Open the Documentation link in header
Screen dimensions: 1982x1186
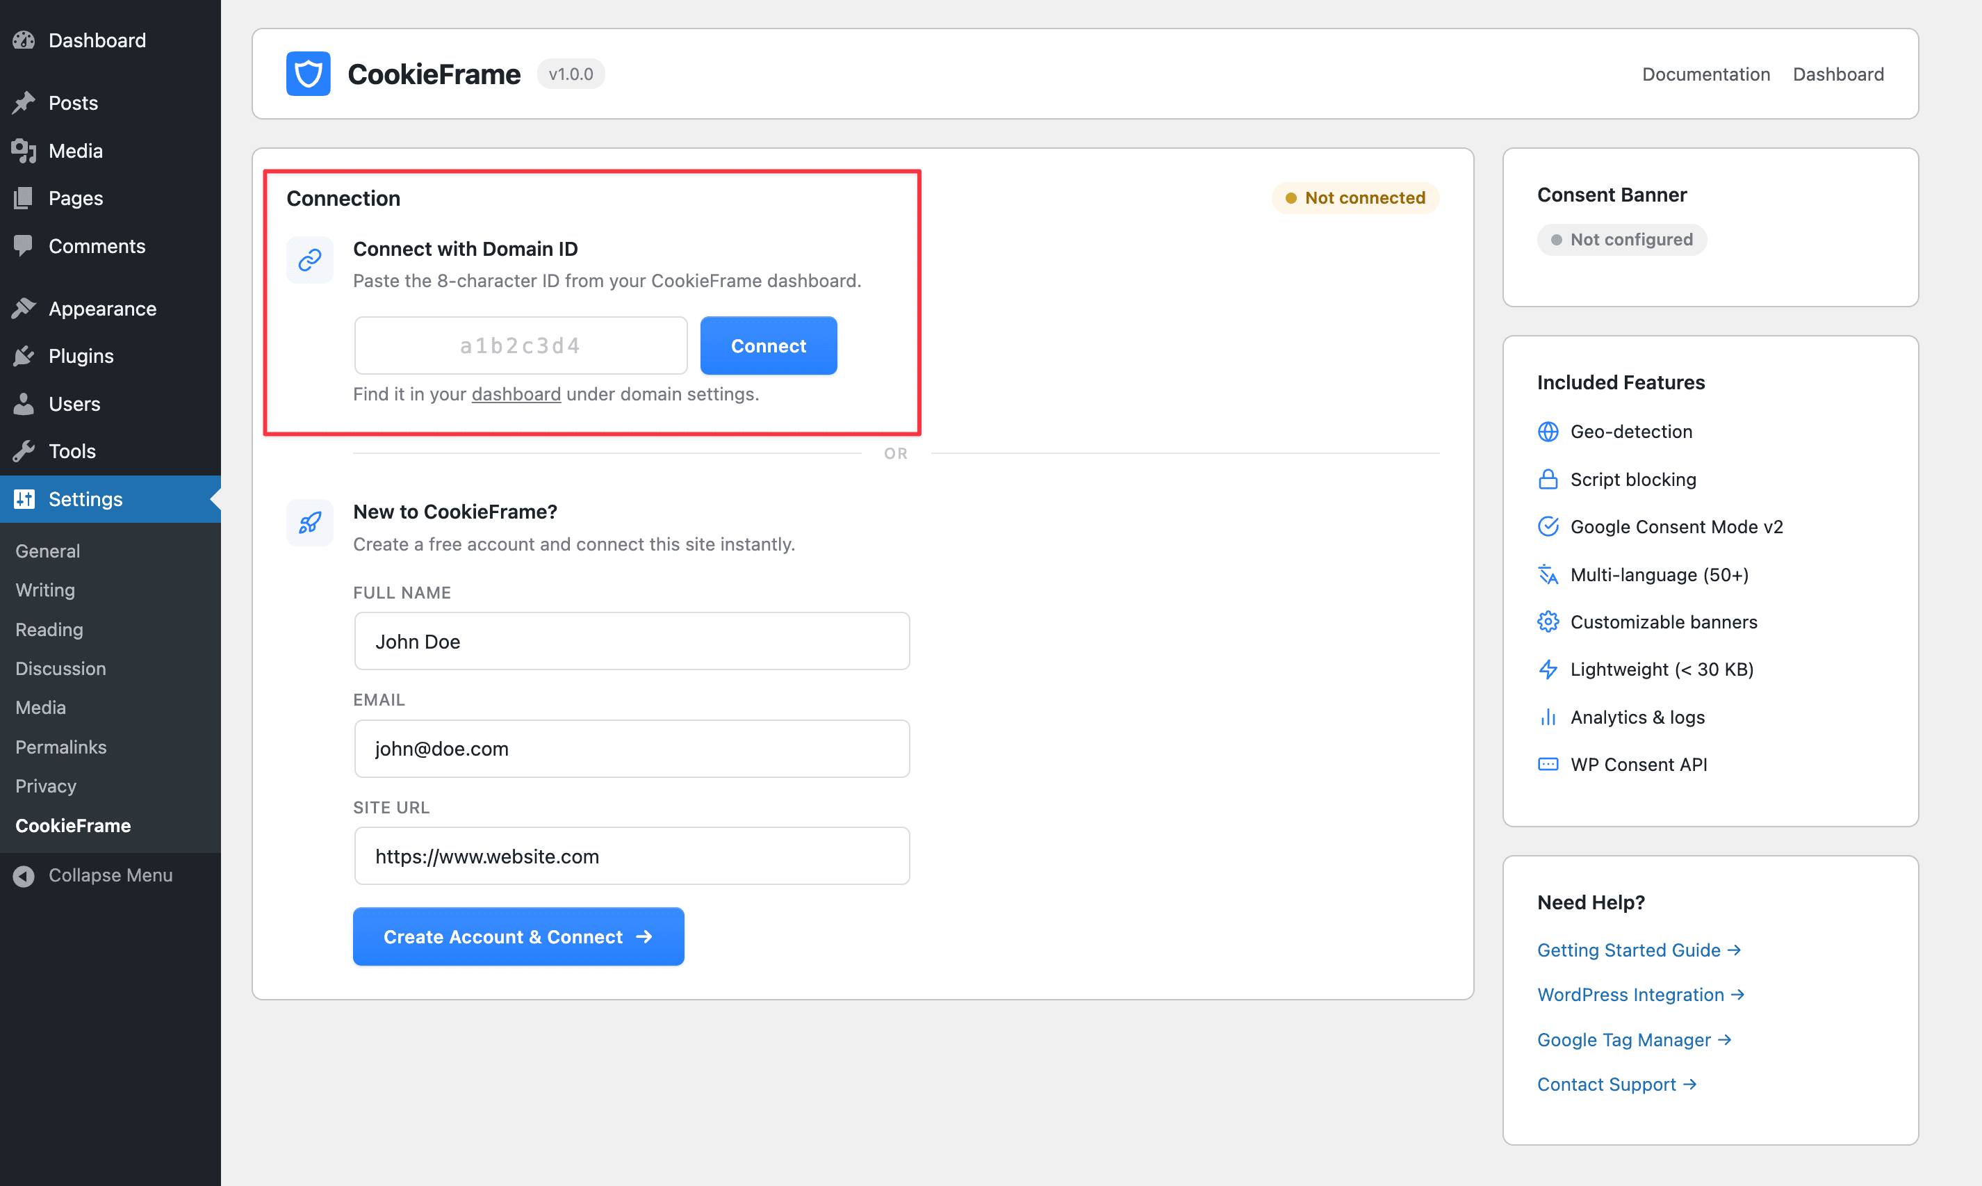(1705, 74)
